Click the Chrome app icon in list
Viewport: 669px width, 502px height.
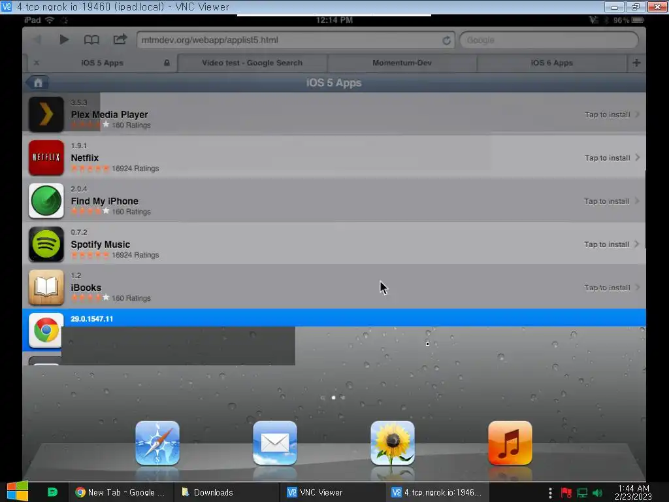(x=46, y=330)
